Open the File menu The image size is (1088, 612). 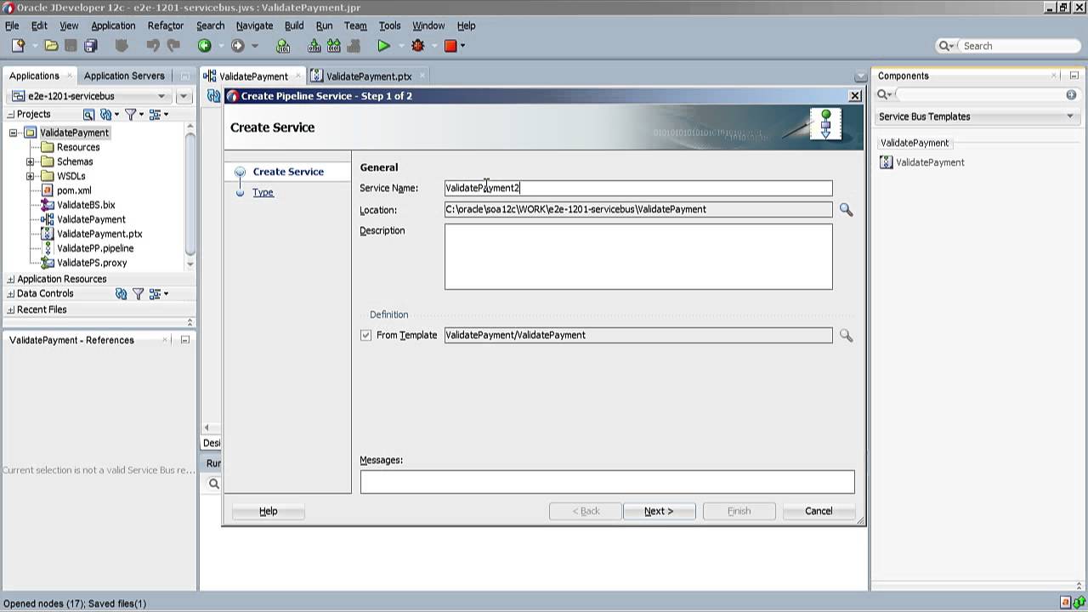[12, 25]
